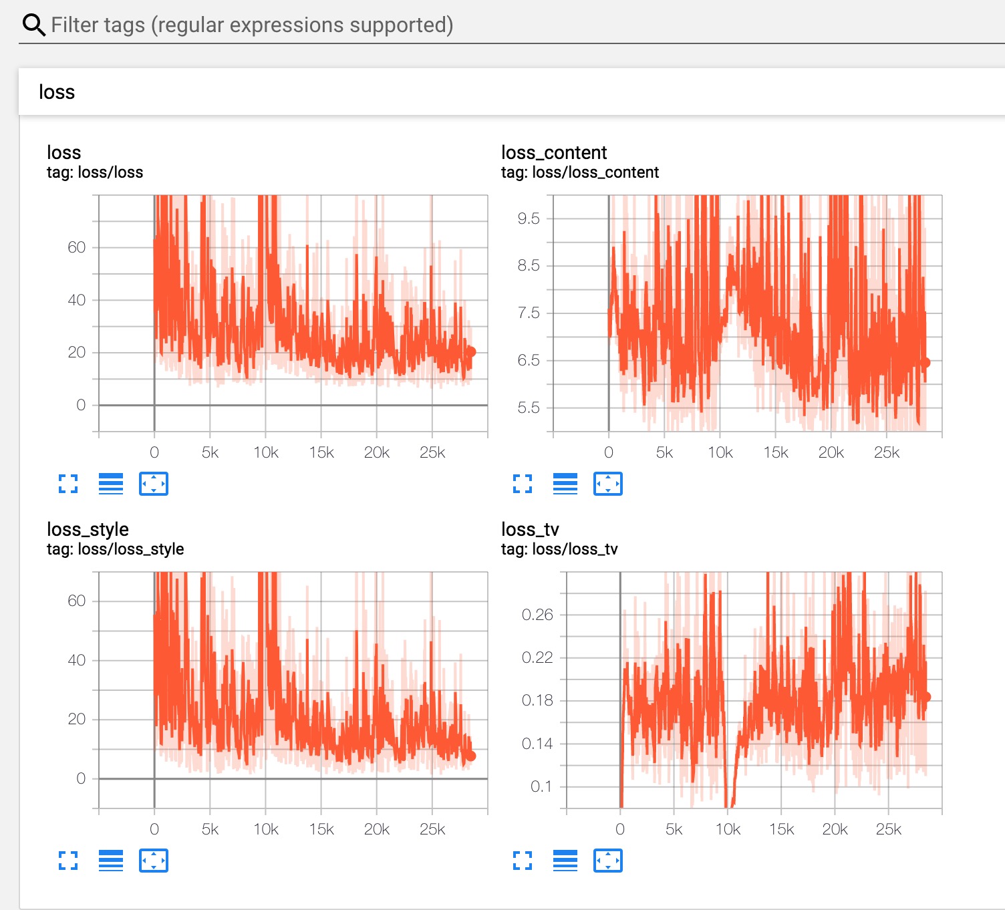Fit domain to data on loss_style chart
This screenshot has width=1005, height=910.
coord(154,861)
